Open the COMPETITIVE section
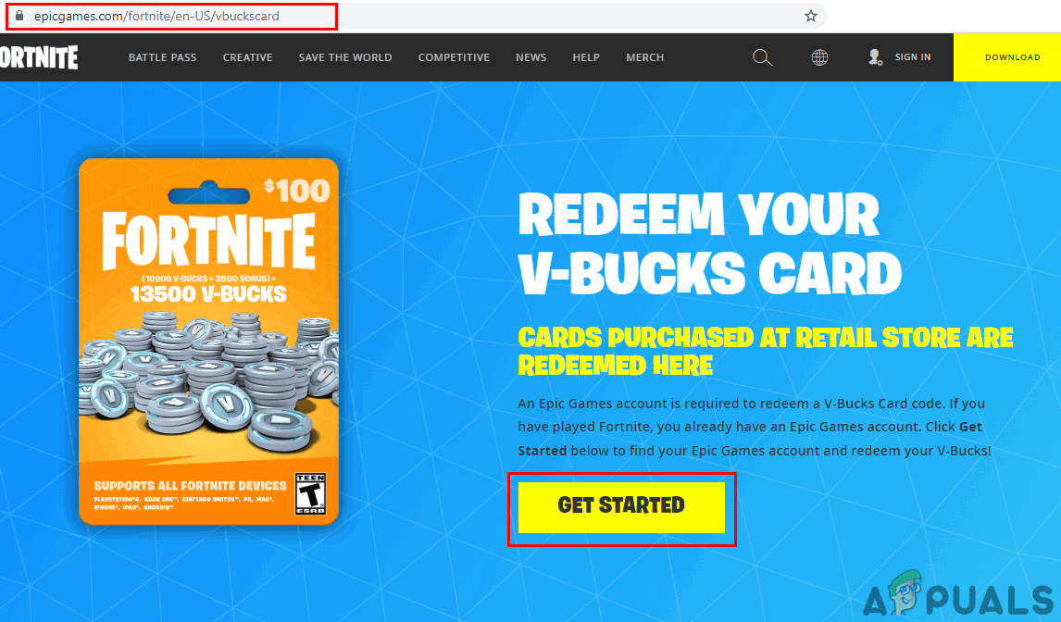 454,56
